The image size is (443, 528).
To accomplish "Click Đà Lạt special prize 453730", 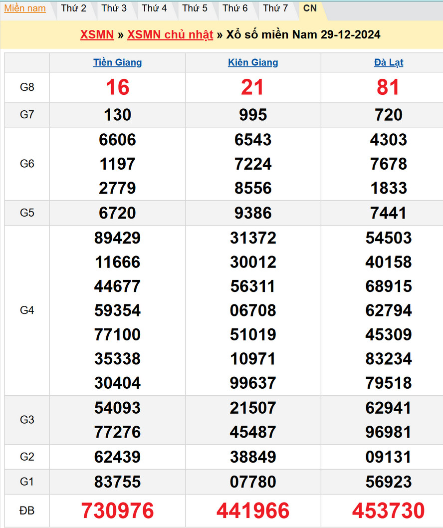I will [388, 511].
